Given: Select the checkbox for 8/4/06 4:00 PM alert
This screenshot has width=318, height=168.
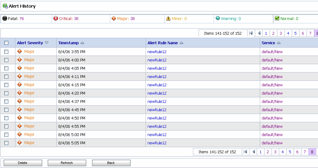Looking at the screenshot, I should 6,60.
